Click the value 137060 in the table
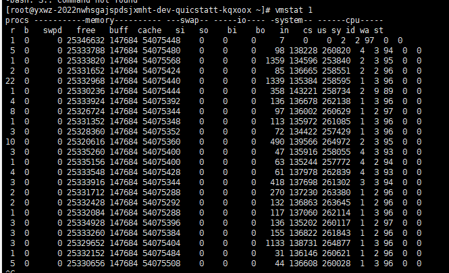Image resolution: width=449 pixels, height=273 pixels. click(x=303, y=213)
